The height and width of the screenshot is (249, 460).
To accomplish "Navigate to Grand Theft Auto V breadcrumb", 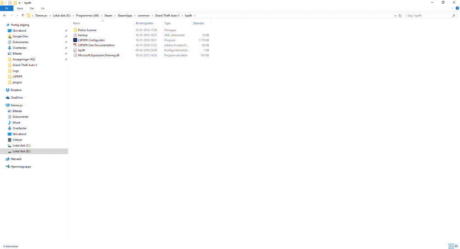I will [x=167, y=16].
